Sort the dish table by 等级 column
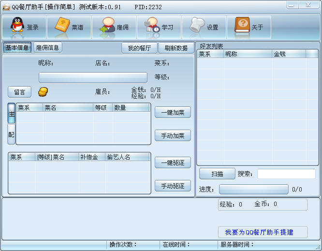The width and height of the screenshot is (322, 251). click(x=102, y=108)
